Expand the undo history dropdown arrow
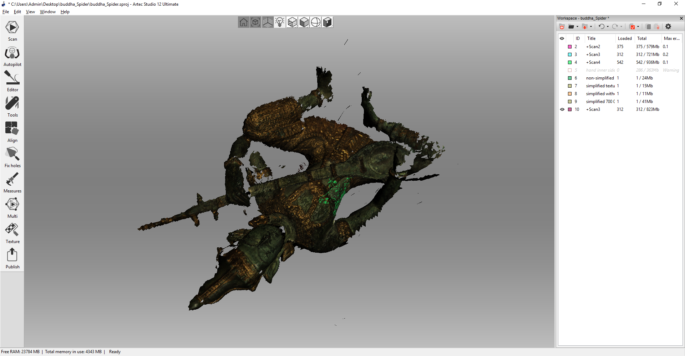 [608, 27]
